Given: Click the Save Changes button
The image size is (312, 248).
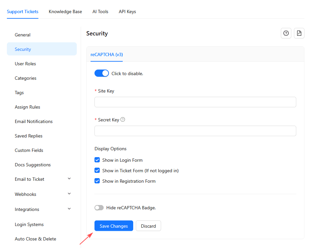Looking at the screenshot, I should [114, 226].
